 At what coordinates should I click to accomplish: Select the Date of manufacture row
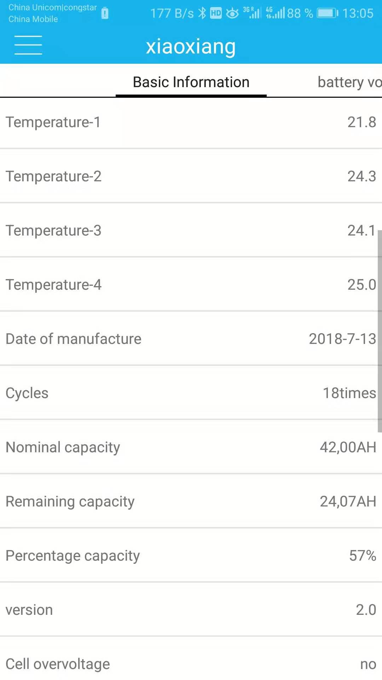point(191,339)
